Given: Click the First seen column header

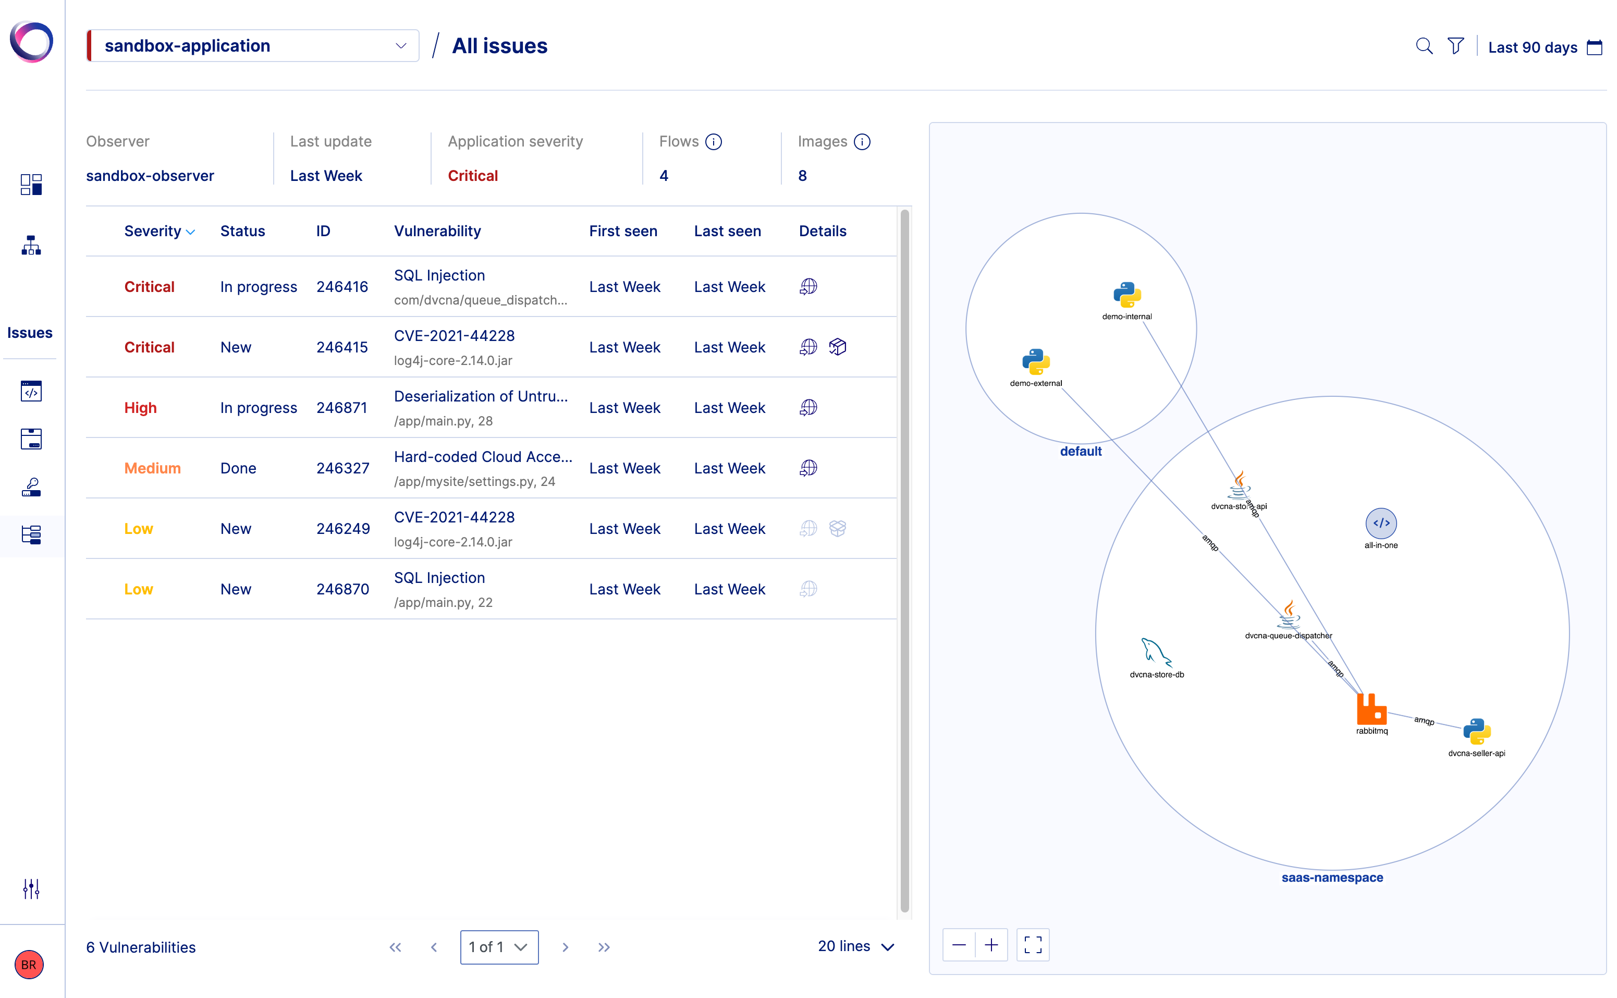Looking at the screenshot, I should (623, 231).
